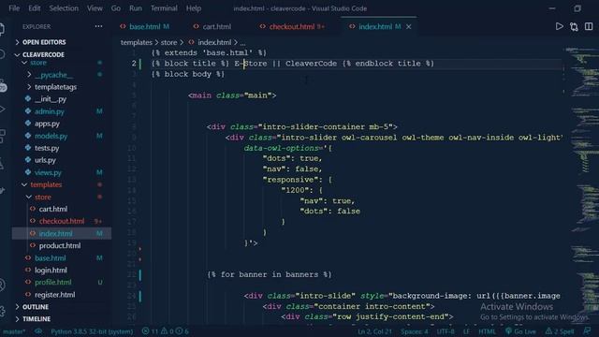Click the line number 2 in gutter
The width and height of the screenshot is (599, 337).
134,64
